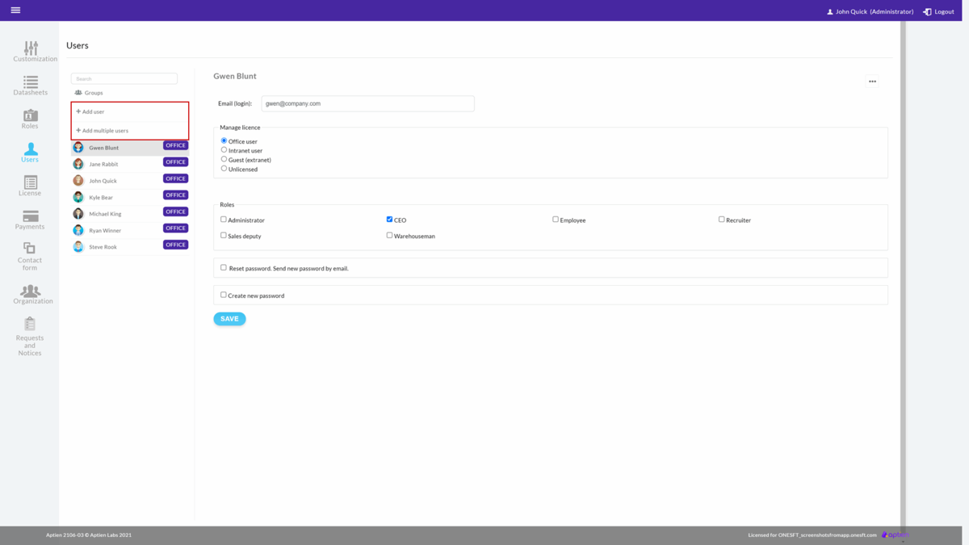Enable Reset password send by email
Viewport: 969px width, 545px height.
coord(224,267)
